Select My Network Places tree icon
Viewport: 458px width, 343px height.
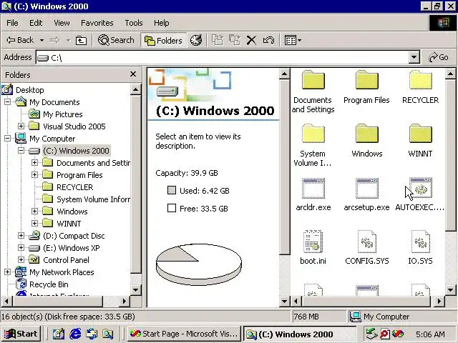pos(21,272)
